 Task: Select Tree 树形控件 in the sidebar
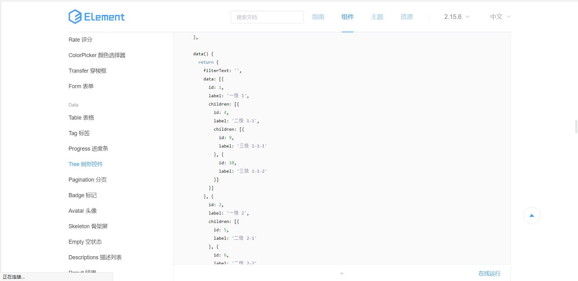coord(86,164)
